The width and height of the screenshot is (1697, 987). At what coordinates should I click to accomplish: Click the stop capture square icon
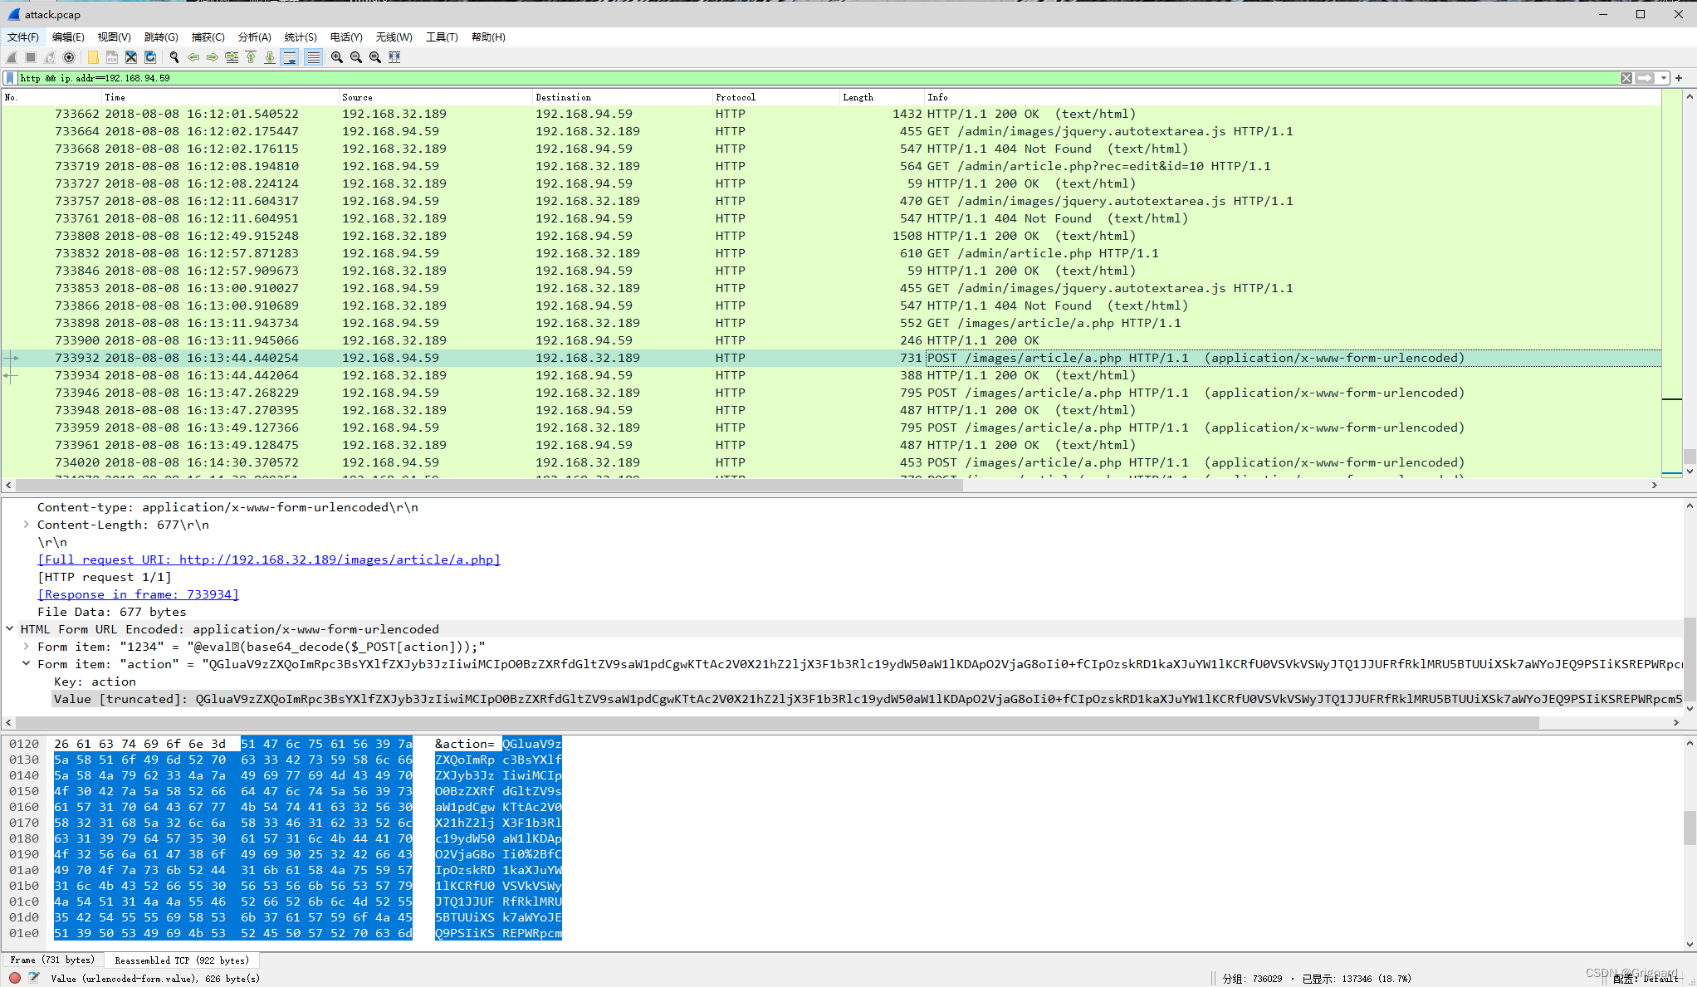tap(31, 57)
